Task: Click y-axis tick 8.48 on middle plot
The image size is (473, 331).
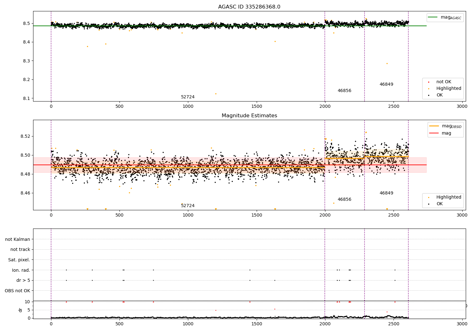Action: point(25,174)
